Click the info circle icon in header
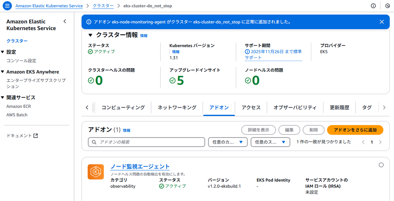Viewport: 394px width, 201px height. 373,6
